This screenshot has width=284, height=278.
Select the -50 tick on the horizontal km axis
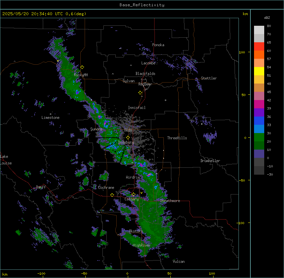pyautogui.click(x=84, y=273)
